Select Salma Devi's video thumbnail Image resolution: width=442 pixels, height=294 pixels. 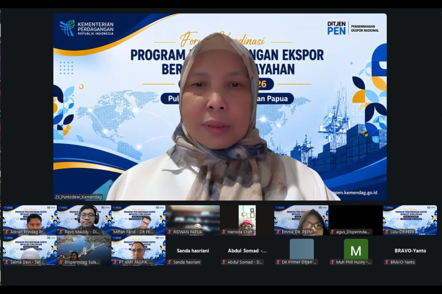[30, 250]
